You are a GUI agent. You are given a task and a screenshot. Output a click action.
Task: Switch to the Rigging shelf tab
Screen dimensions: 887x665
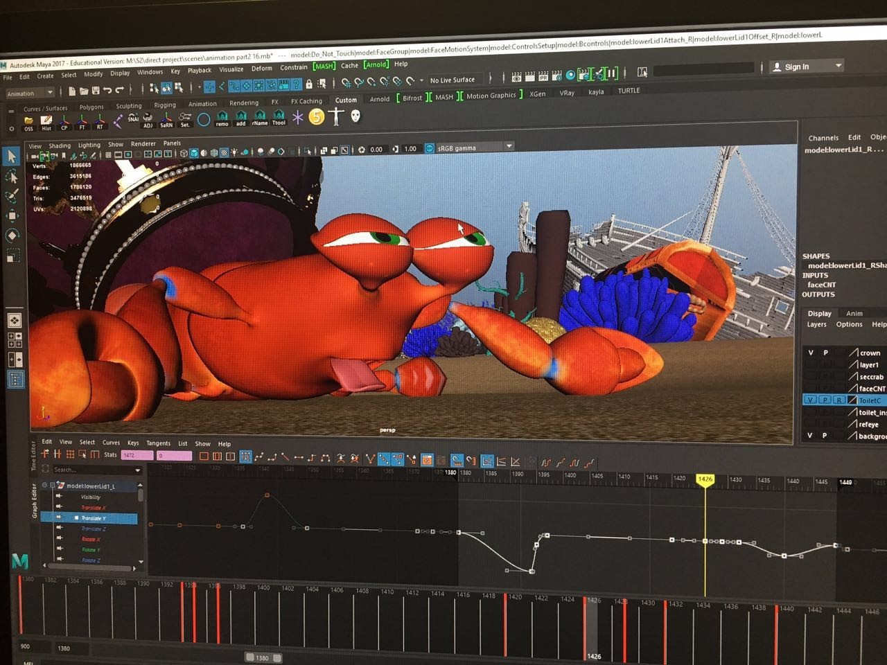click(x=165, y=105)
